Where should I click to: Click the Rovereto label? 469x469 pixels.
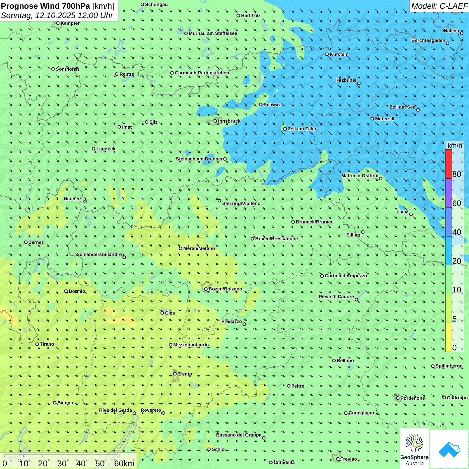tap(151, 410)
